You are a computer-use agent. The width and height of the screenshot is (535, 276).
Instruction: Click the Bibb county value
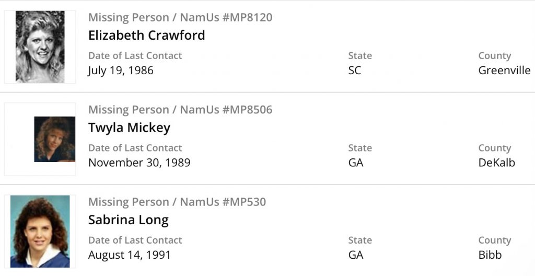pos(490,255)
